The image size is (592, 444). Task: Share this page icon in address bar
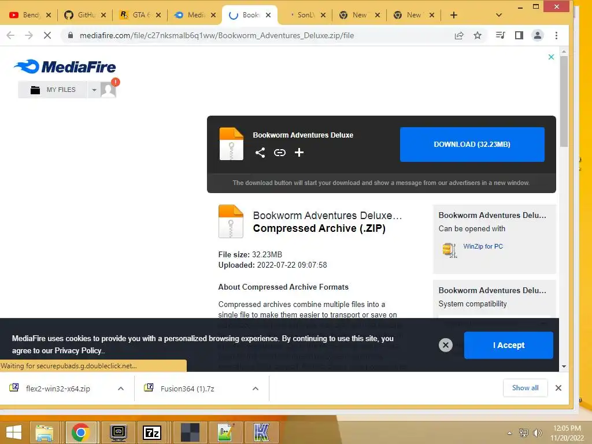(x=459, y=35)
